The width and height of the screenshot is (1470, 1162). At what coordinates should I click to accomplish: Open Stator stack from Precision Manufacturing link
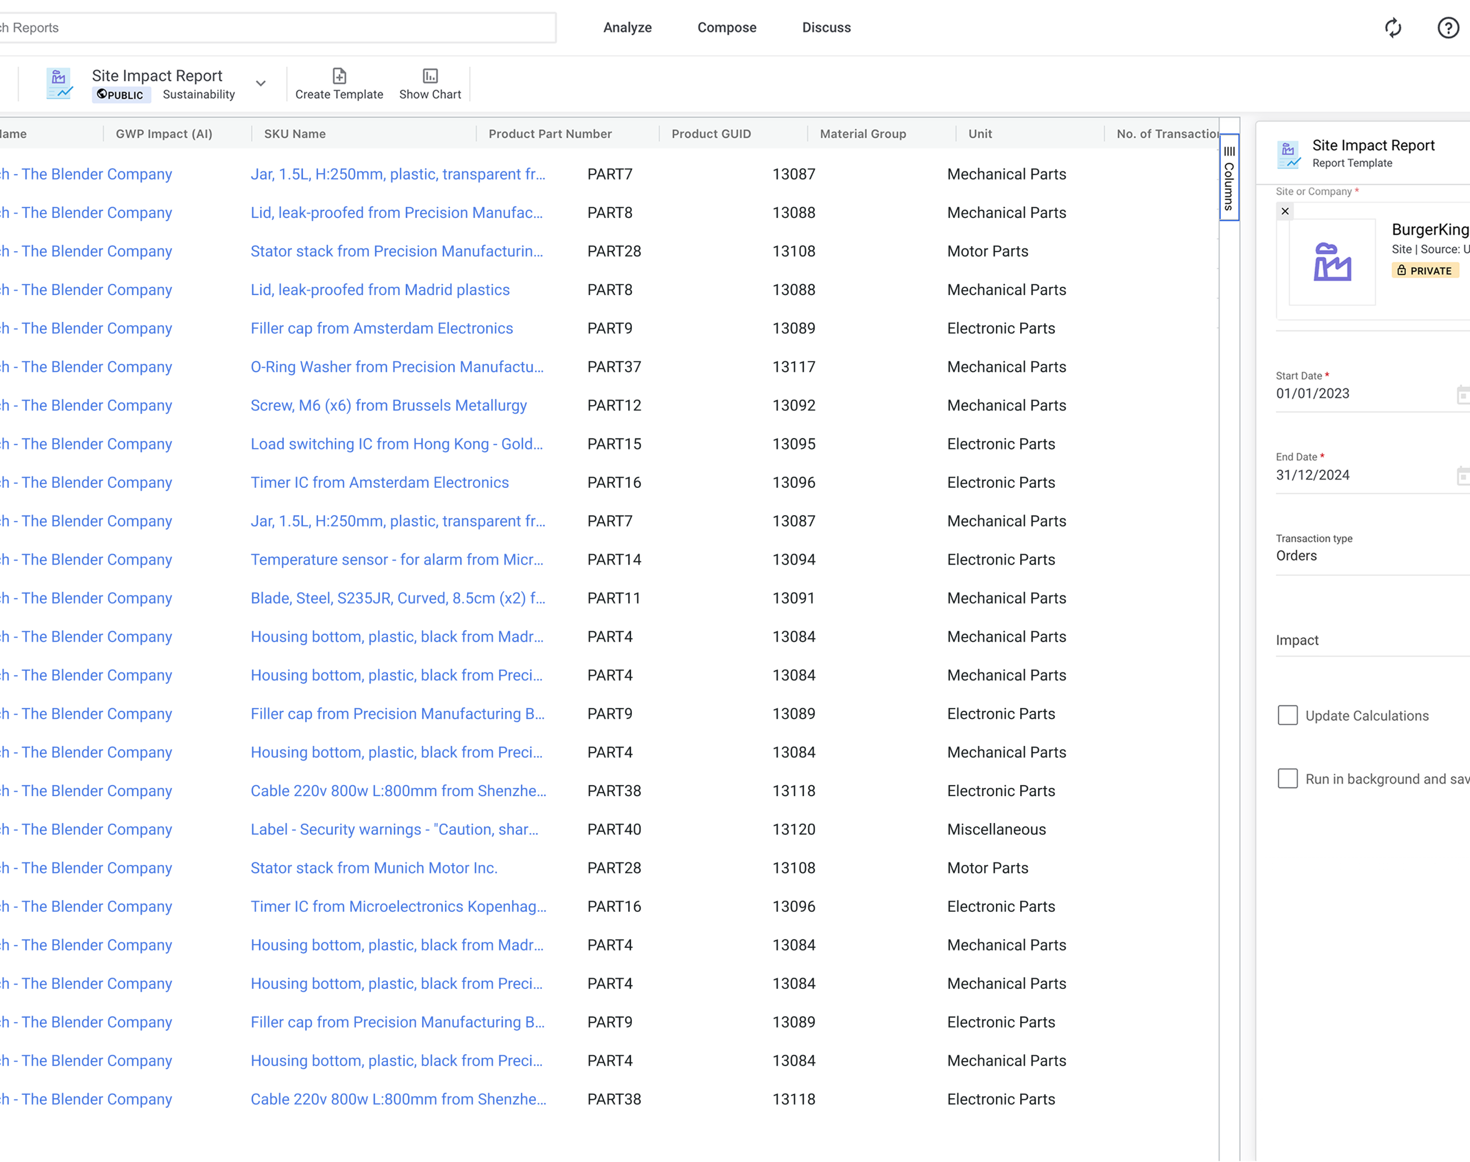tap(397, 252)
